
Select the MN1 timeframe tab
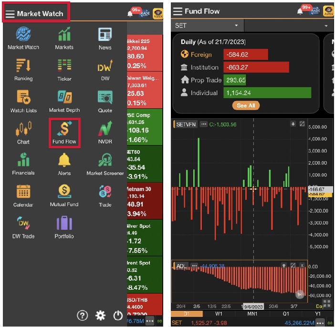click(252, 314)
